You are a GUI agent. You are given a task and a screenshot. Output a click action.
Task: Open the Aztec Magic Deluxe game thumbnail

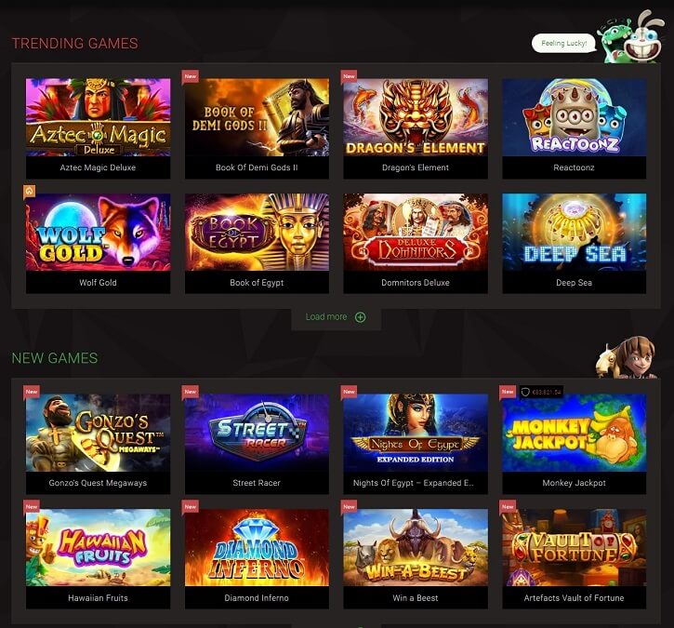pyautogui.click(x=98, y=117)
